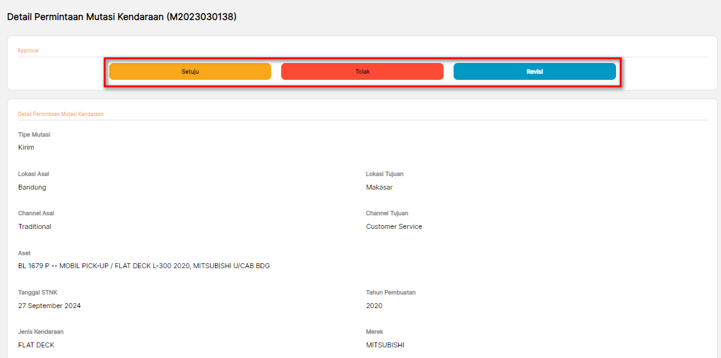The width and height of the screenshot is (721, 358).
Task: Select the Merek value MITSUBISHI
Action: pos(385,345)
